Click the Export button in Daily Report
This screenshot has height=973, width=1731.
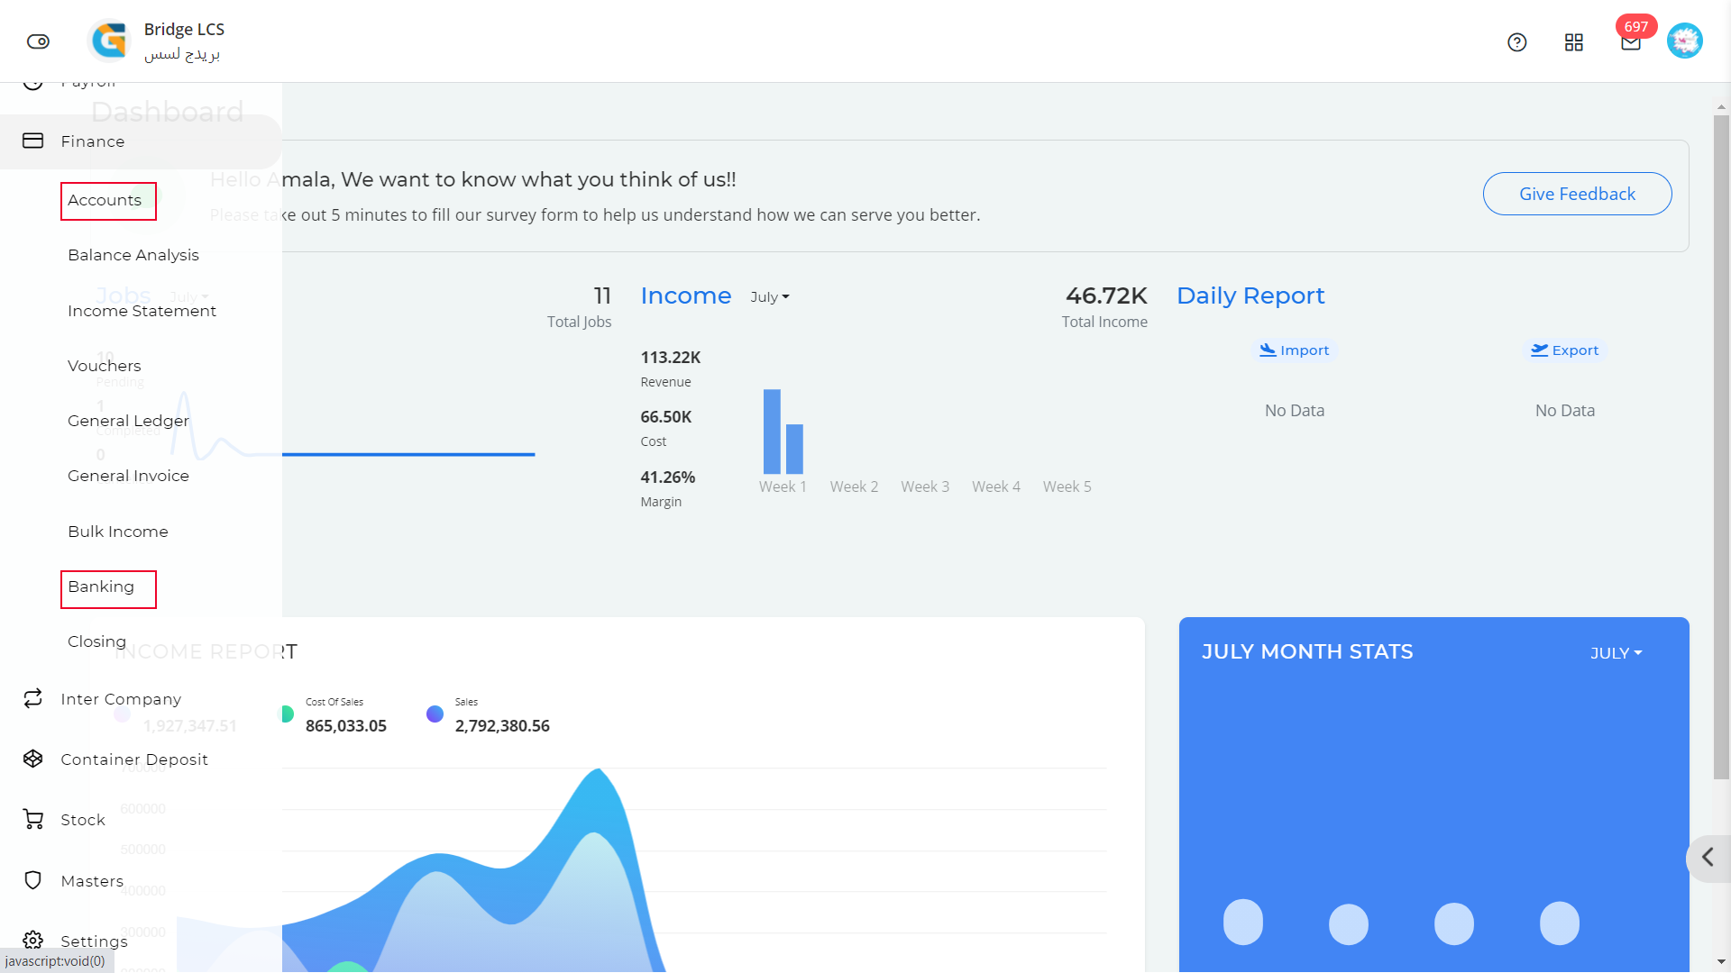pyautogui.click(x=1564, y=350)
